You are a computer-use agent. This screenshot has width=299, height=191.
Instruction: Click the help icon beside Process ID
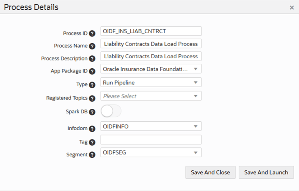92,34
